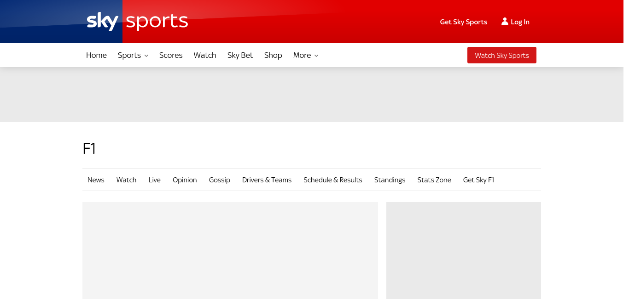
Task: Expand the More dropdown chevron
Action: [x=316, y=56]
